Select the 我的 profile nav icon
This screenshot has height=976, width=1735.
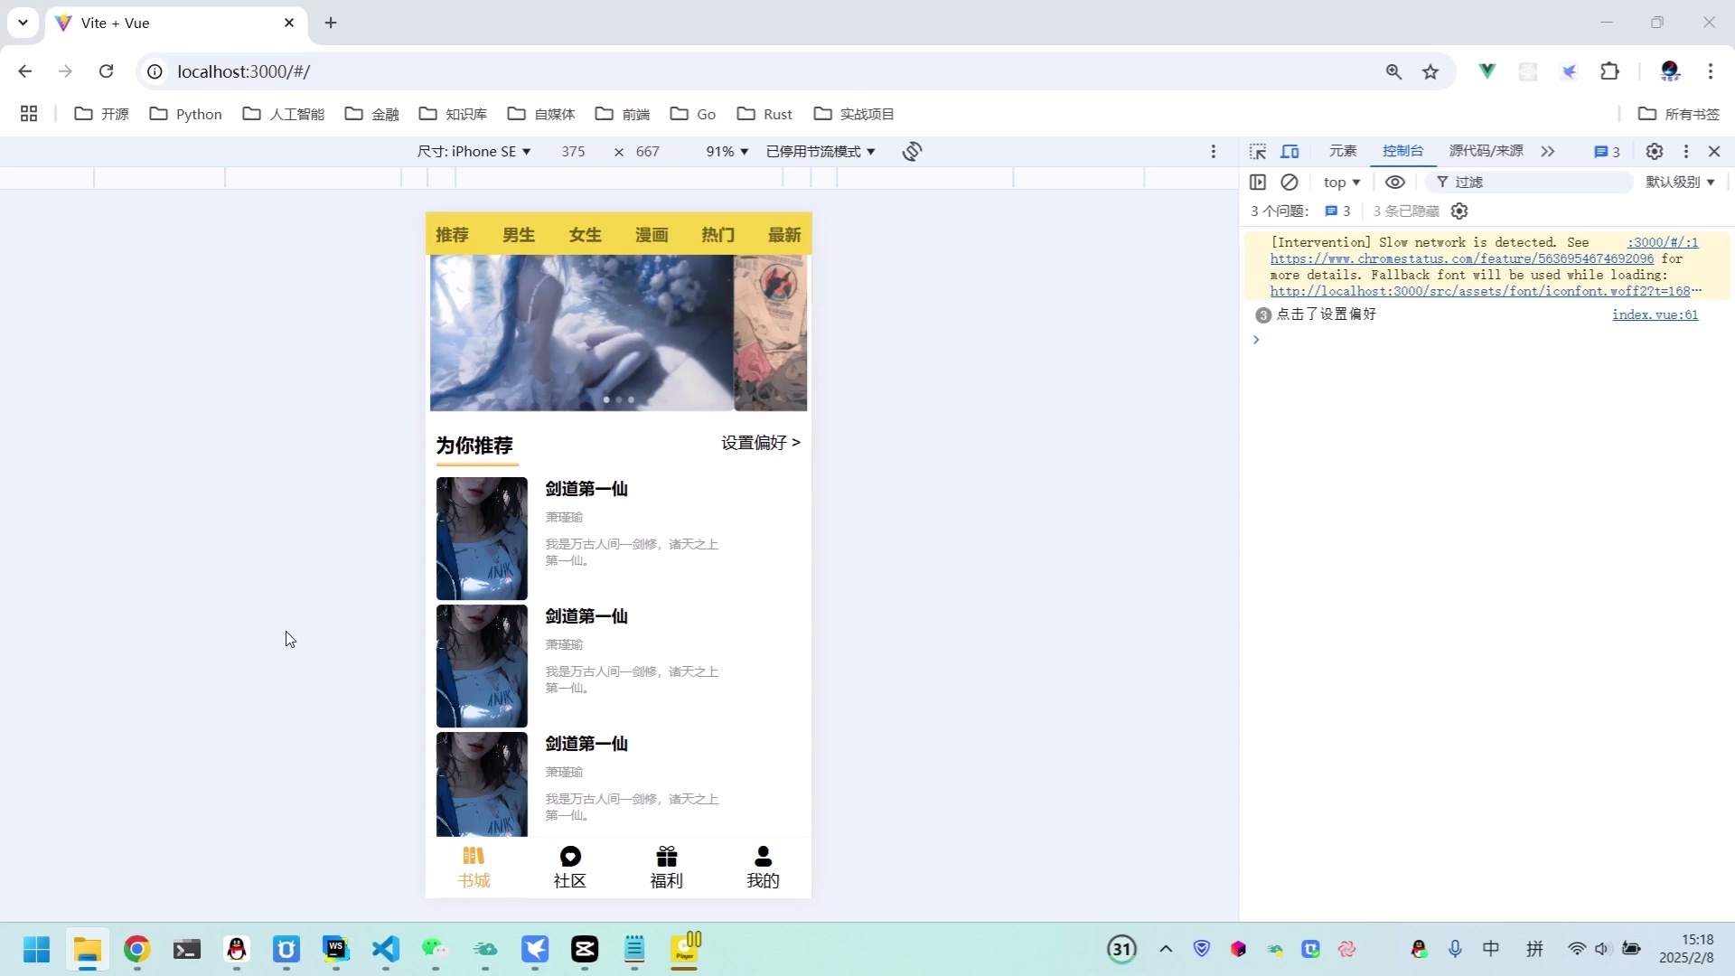(763, 866)
